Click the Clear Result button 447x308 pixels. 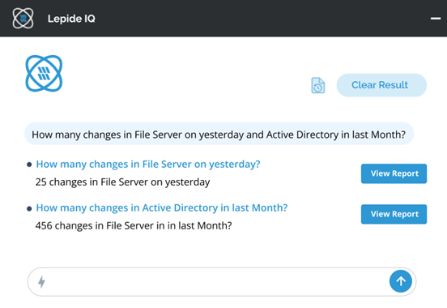click(381, 85)
